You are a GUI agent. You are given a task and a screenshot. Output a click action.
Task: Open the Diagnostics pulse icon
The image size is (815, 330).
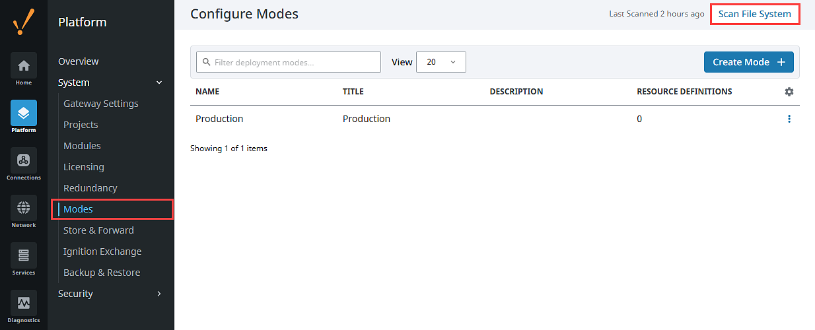click(24, 303)
